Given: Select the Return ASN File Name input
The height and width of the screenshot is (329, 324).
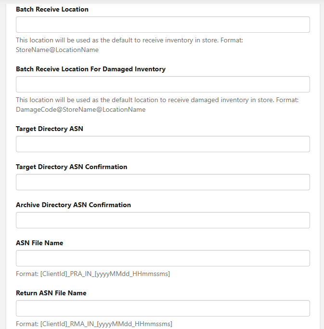Looking at the screenshot, I should point(163,308).
